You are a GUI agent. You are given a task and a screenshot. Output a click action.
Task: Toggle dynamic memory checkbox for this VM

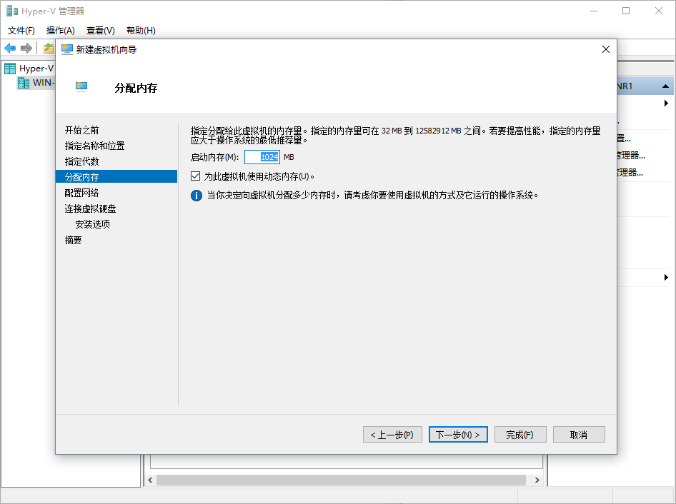point(195,176)
